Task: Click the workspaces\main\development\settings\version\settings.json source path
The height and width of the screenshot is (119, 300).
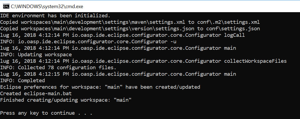Action: coord(106,28)
